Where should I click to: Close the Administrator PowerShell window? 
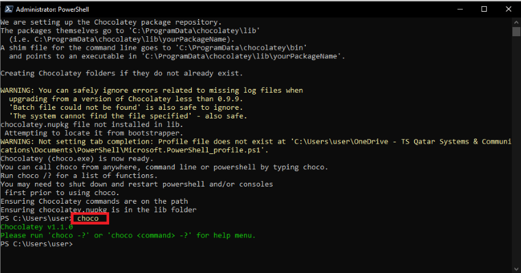pos(508,9)
